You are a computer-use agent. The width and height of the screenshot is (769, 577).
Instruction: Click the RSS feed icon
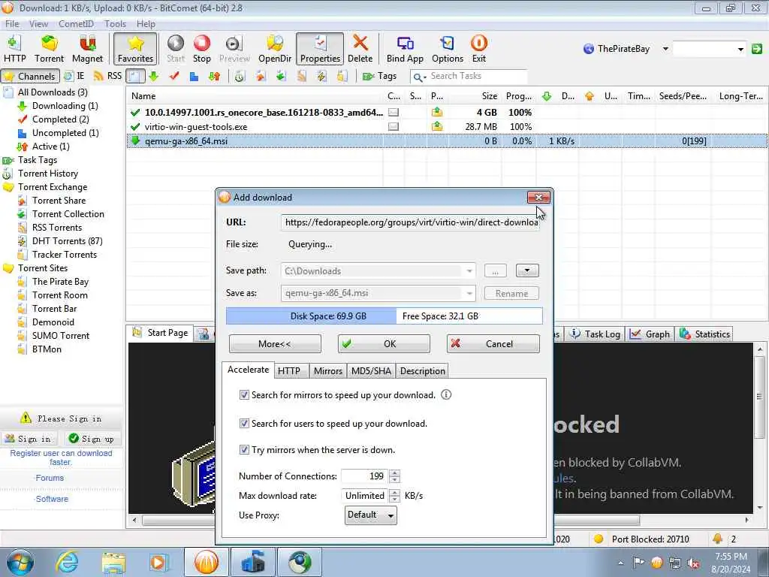[x=107, y=76]
